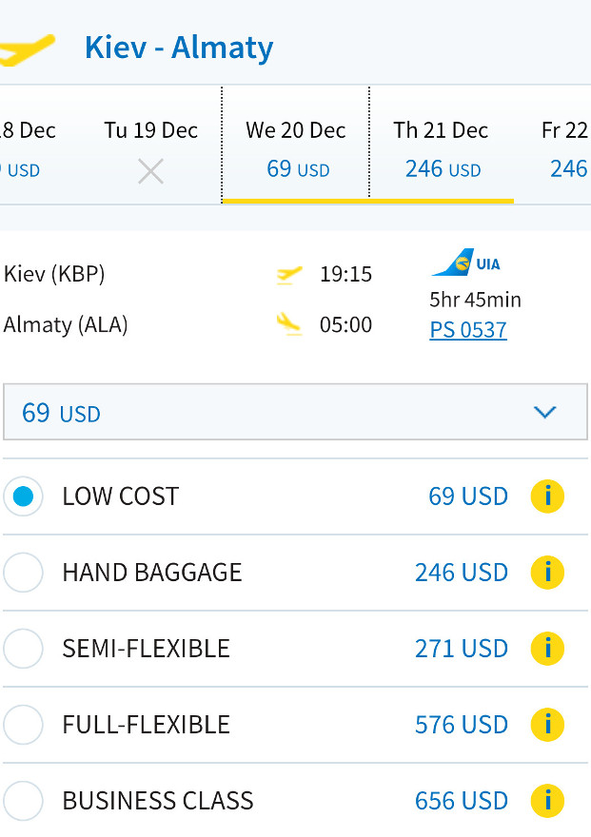Image resolution: width=591 pixels, height=837 pixels.
Task: Click the landing plane icon next to 05:00
Action: [x=288, y=324]
